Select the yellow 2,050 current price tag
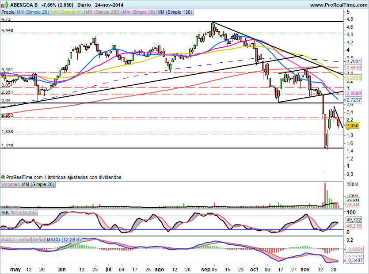Screen dimensions: 369x274 (x=352, y=126)
